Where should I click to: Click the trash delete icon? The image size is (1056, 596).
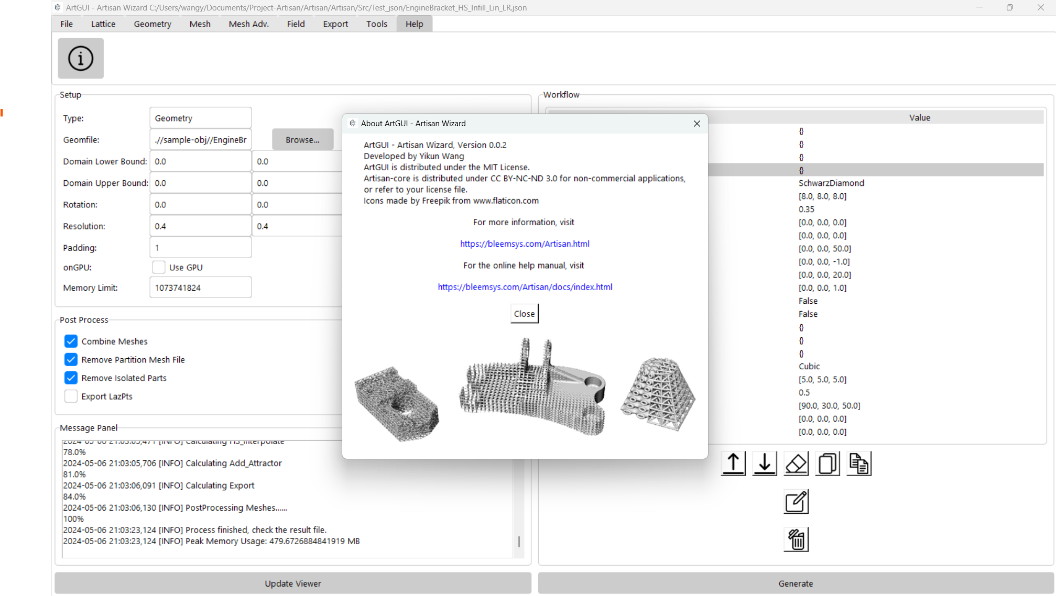click(796, 539)
